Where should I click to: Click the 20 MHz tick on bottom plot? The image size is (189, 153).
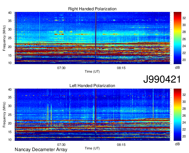10,123
